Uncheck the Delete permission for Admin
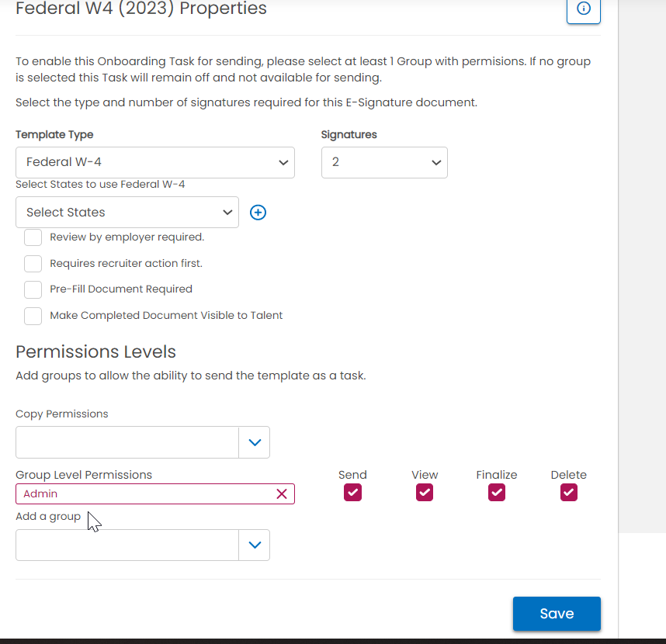 [569, 493]
